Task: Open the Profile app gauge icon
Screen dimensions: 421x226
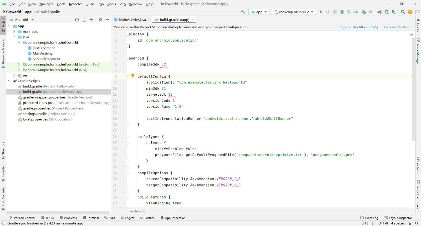Action: pyautogui.click(x=356, y=12)
